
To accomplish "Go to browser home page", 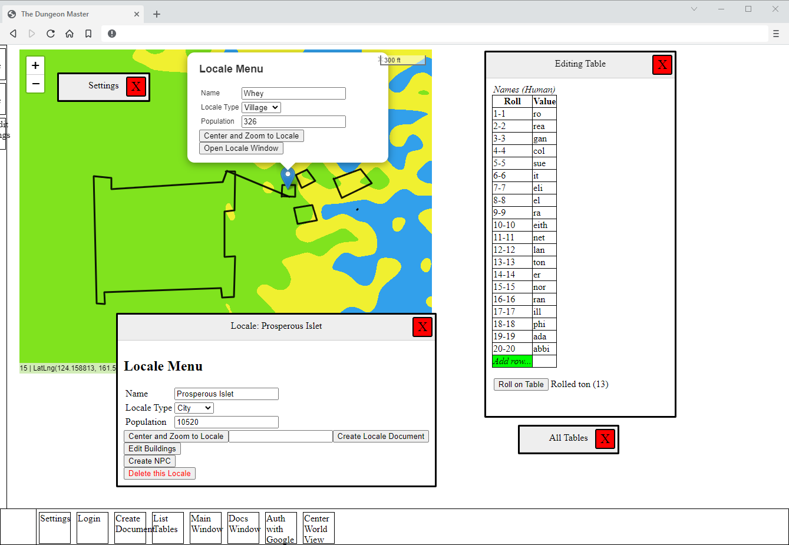I will (x=70, y=34).
